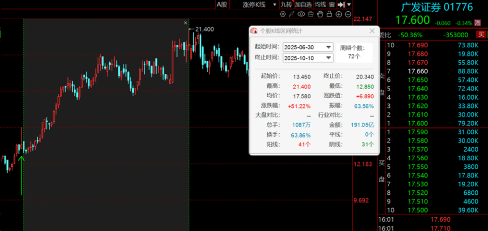This screenshot has height=231, width=488.
Task: Close the shaded interval selection with its X
Action: click(x=186, y=23)
